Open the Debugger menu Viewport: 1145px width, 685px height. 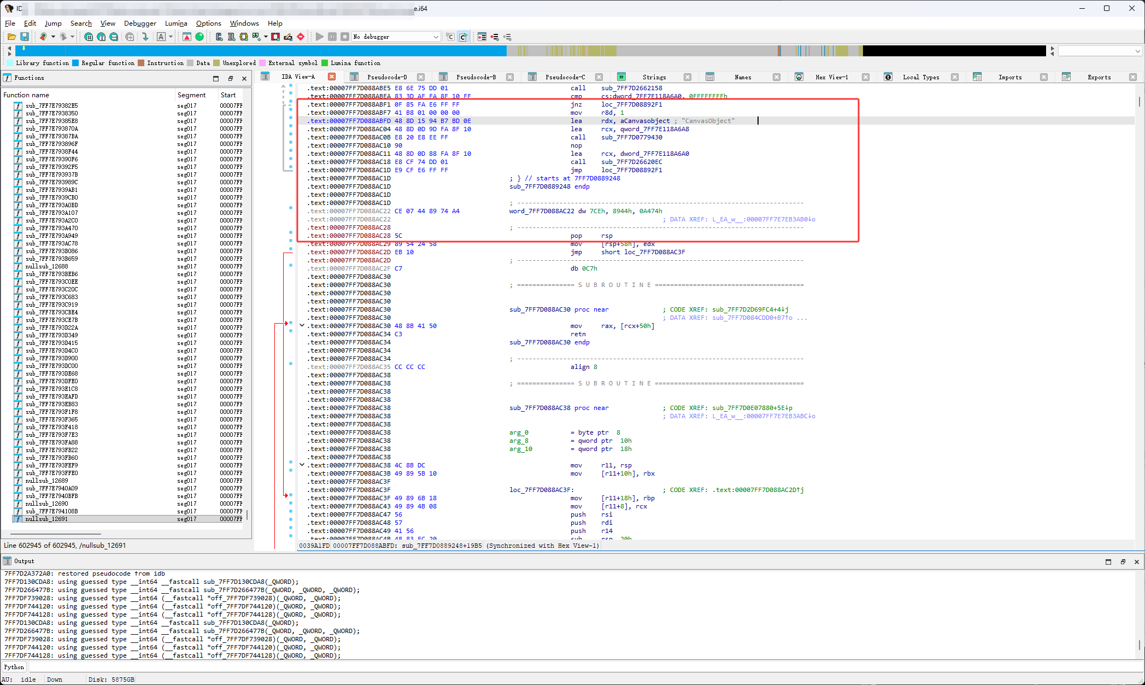(140, 24)
